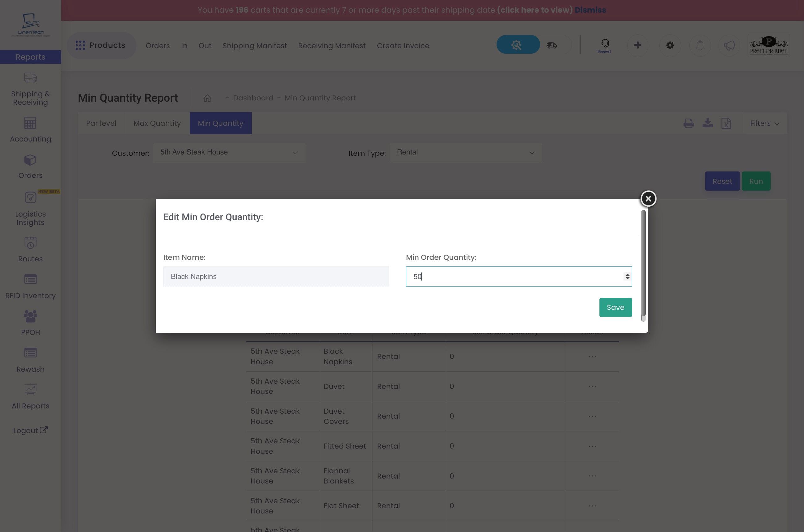Expand the Filters menu

pos(764,123)
